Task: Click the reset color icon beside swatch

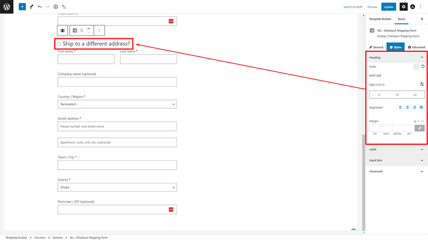Action: coord(423,67)
